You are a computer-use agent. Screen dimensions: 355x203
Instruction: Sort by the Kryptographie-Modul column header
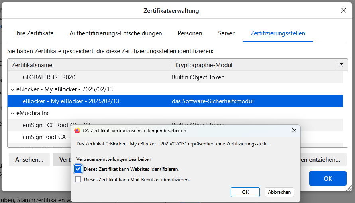[x=253, y=65]
